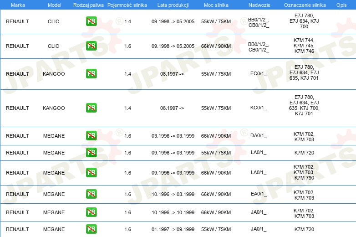Click the fuel icon for the Megane DA0/1_
356x237 pixels.
[x=91, y=136]
